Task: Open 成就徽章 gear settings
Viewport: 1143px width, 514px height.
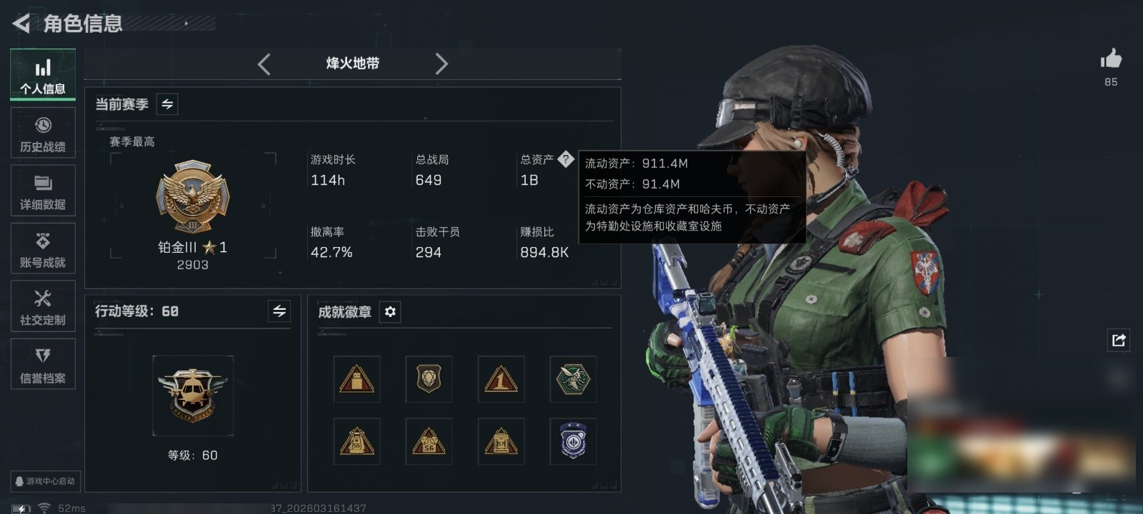Action: point(390,312)
